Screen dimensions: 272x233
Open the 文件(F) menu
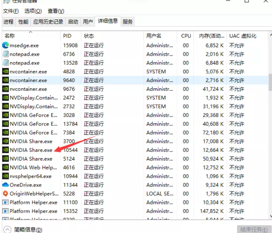click(x=11, y=11)
